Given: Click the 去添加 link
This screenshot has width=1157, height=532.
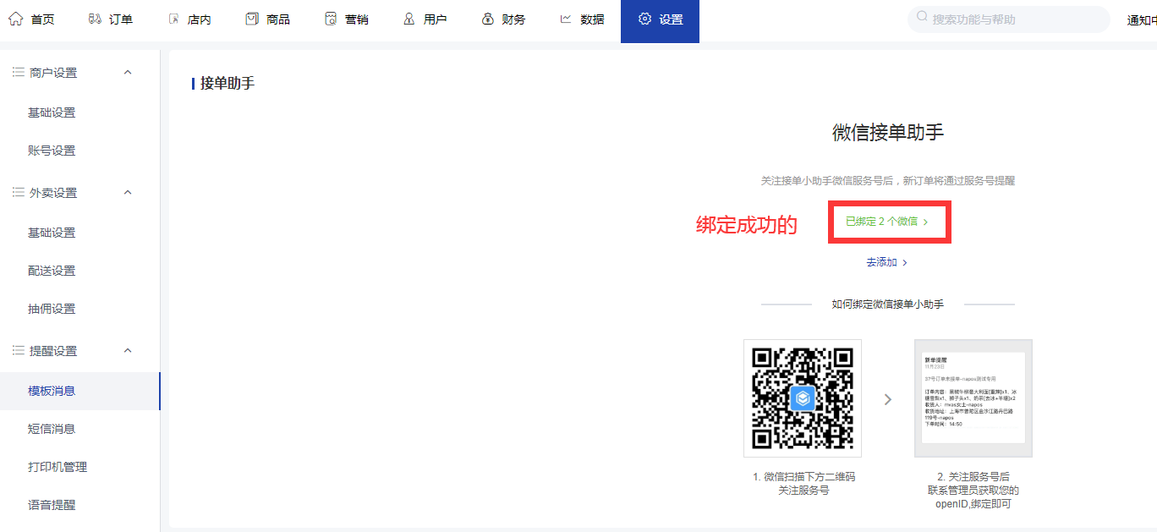Looking at the screenshot, I should click(x=881, y=263).
